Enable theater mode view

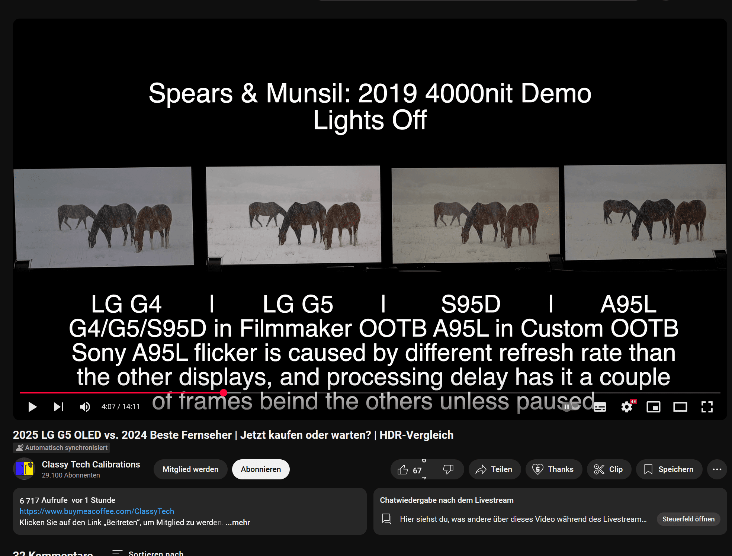(x=680, y=407)
